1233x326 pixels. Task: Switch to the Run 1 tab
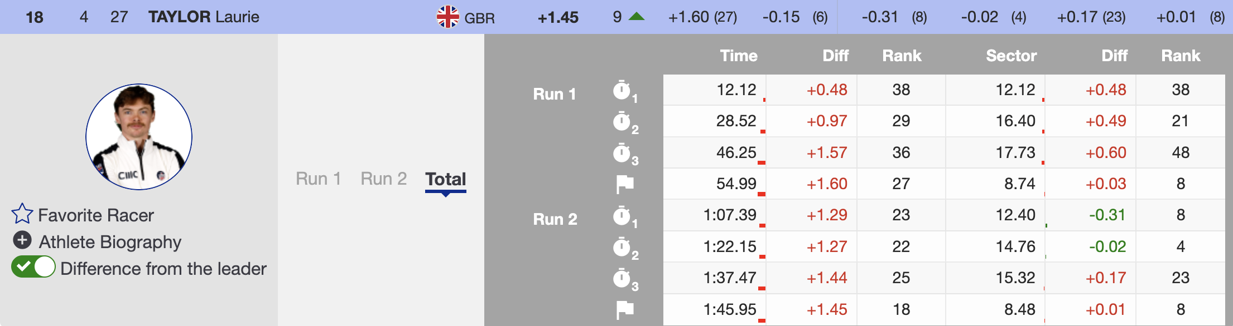coord(318,179)
